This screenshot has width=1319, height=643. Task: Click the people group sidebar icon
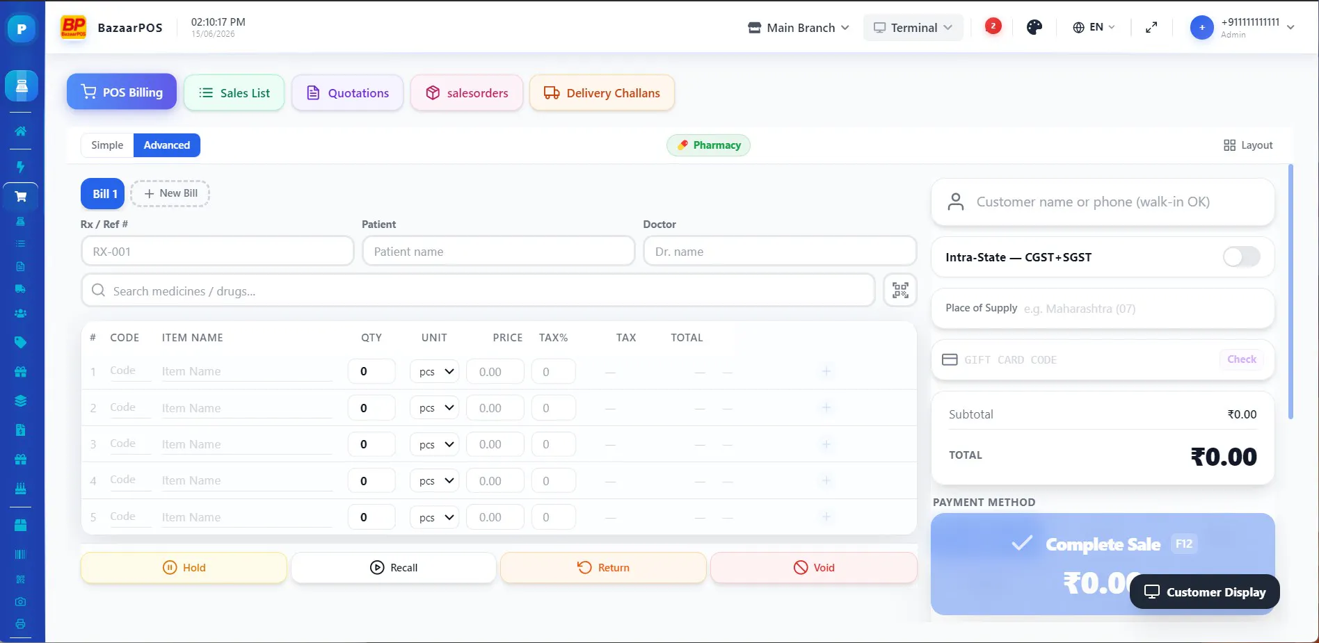21,314
